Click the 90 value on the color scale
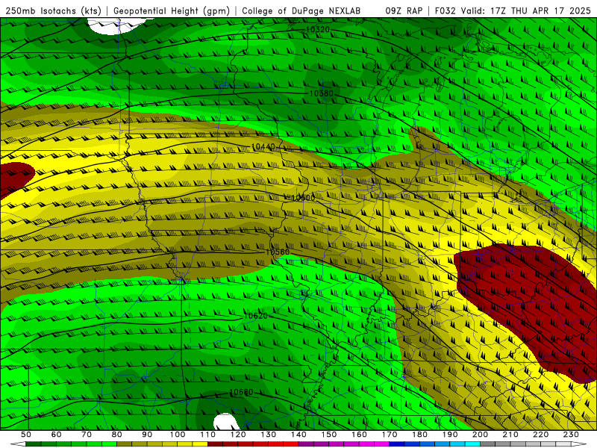The width and height of the screenshot is (597, 448). pyautogui.click(x=147, y=435)
